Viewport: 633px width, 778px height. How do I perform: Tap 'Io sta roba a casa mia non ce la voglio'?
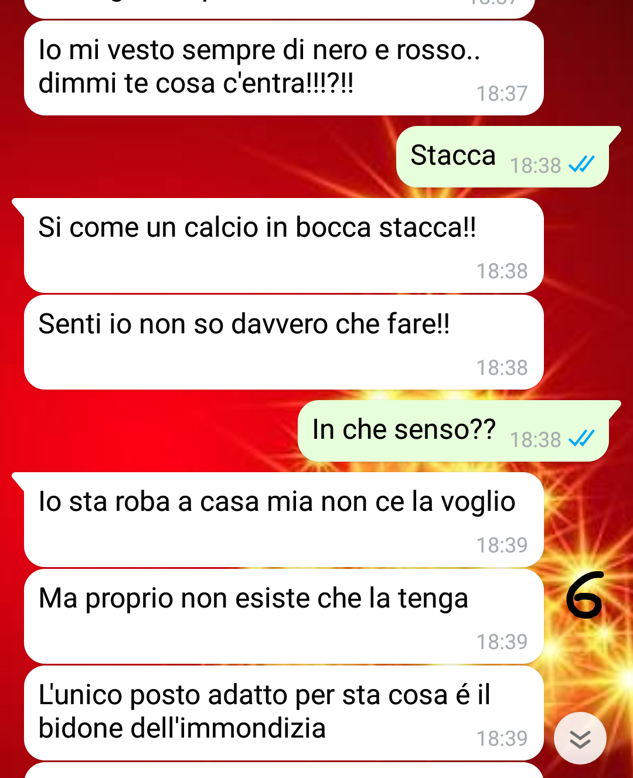[x=284, y=520]
